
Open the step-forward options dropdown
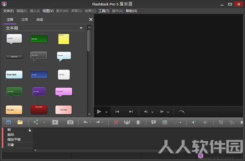pos(168,112)
